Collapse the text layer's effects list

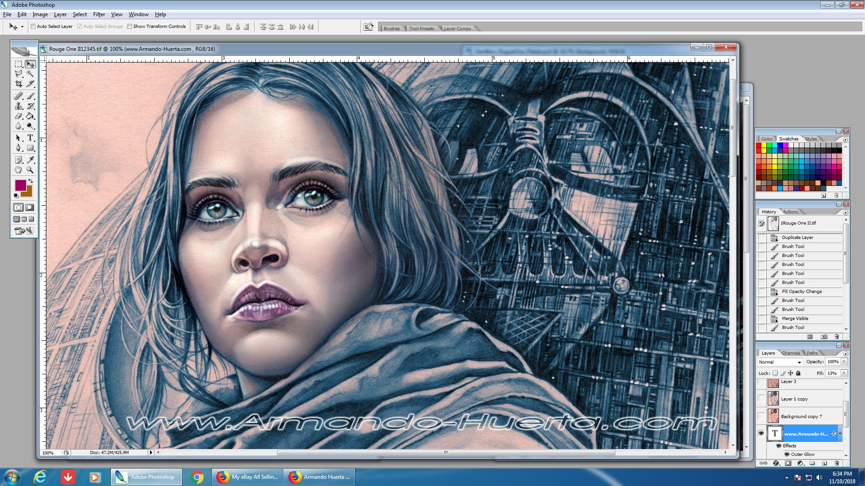840,433
